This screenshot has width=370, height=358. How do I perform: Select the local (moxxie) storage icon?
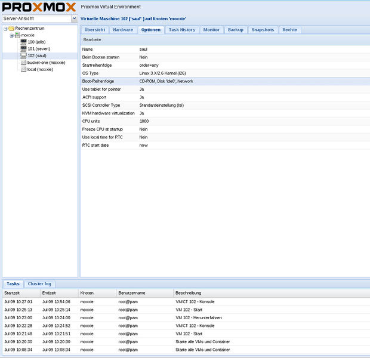(23, 69)
